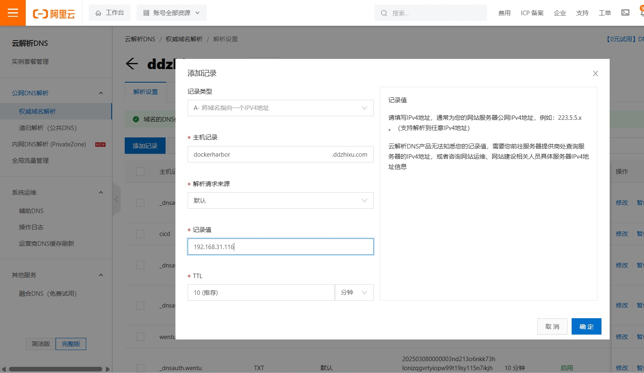Image resolution: width=644 pixels, height=373 pixels.
Task: Tick the checkbox for _dnsauth.wentu row
Action: 140,368
